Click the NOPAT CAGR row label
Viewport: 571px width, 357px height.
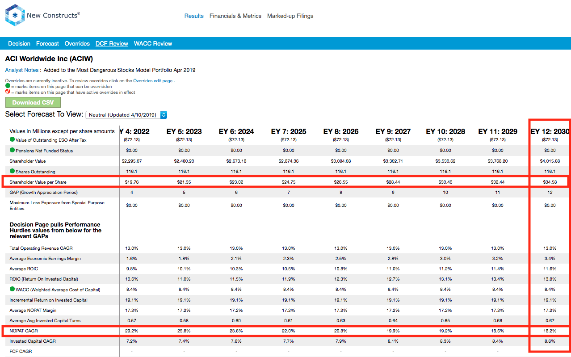point(24,331)
